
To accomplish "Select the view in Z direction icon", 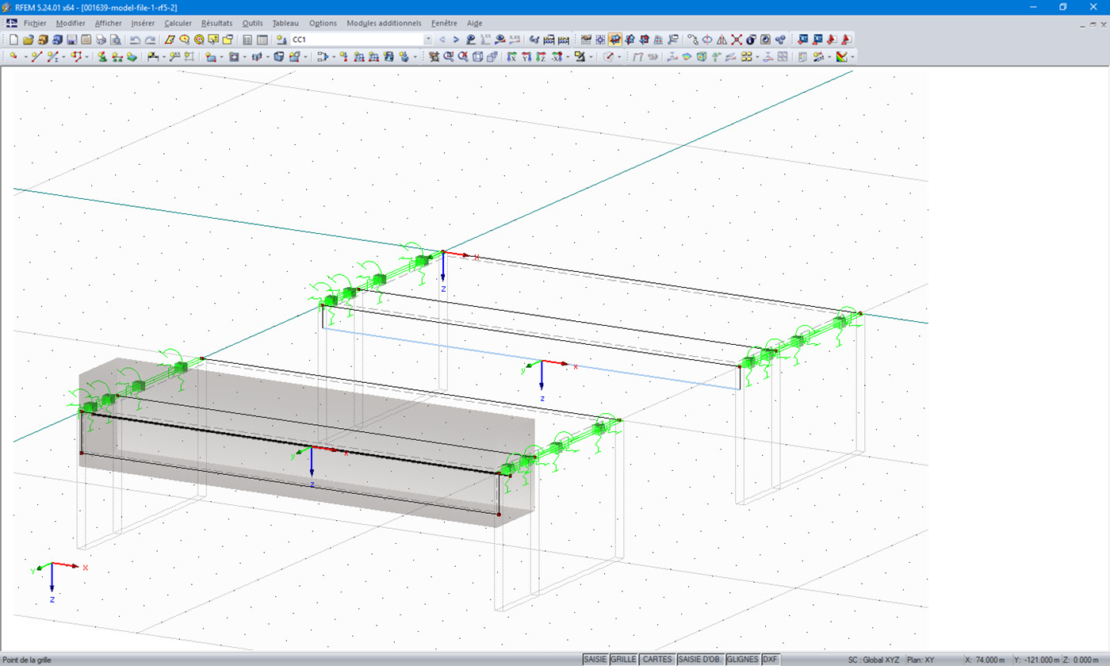I will [542, 57].
